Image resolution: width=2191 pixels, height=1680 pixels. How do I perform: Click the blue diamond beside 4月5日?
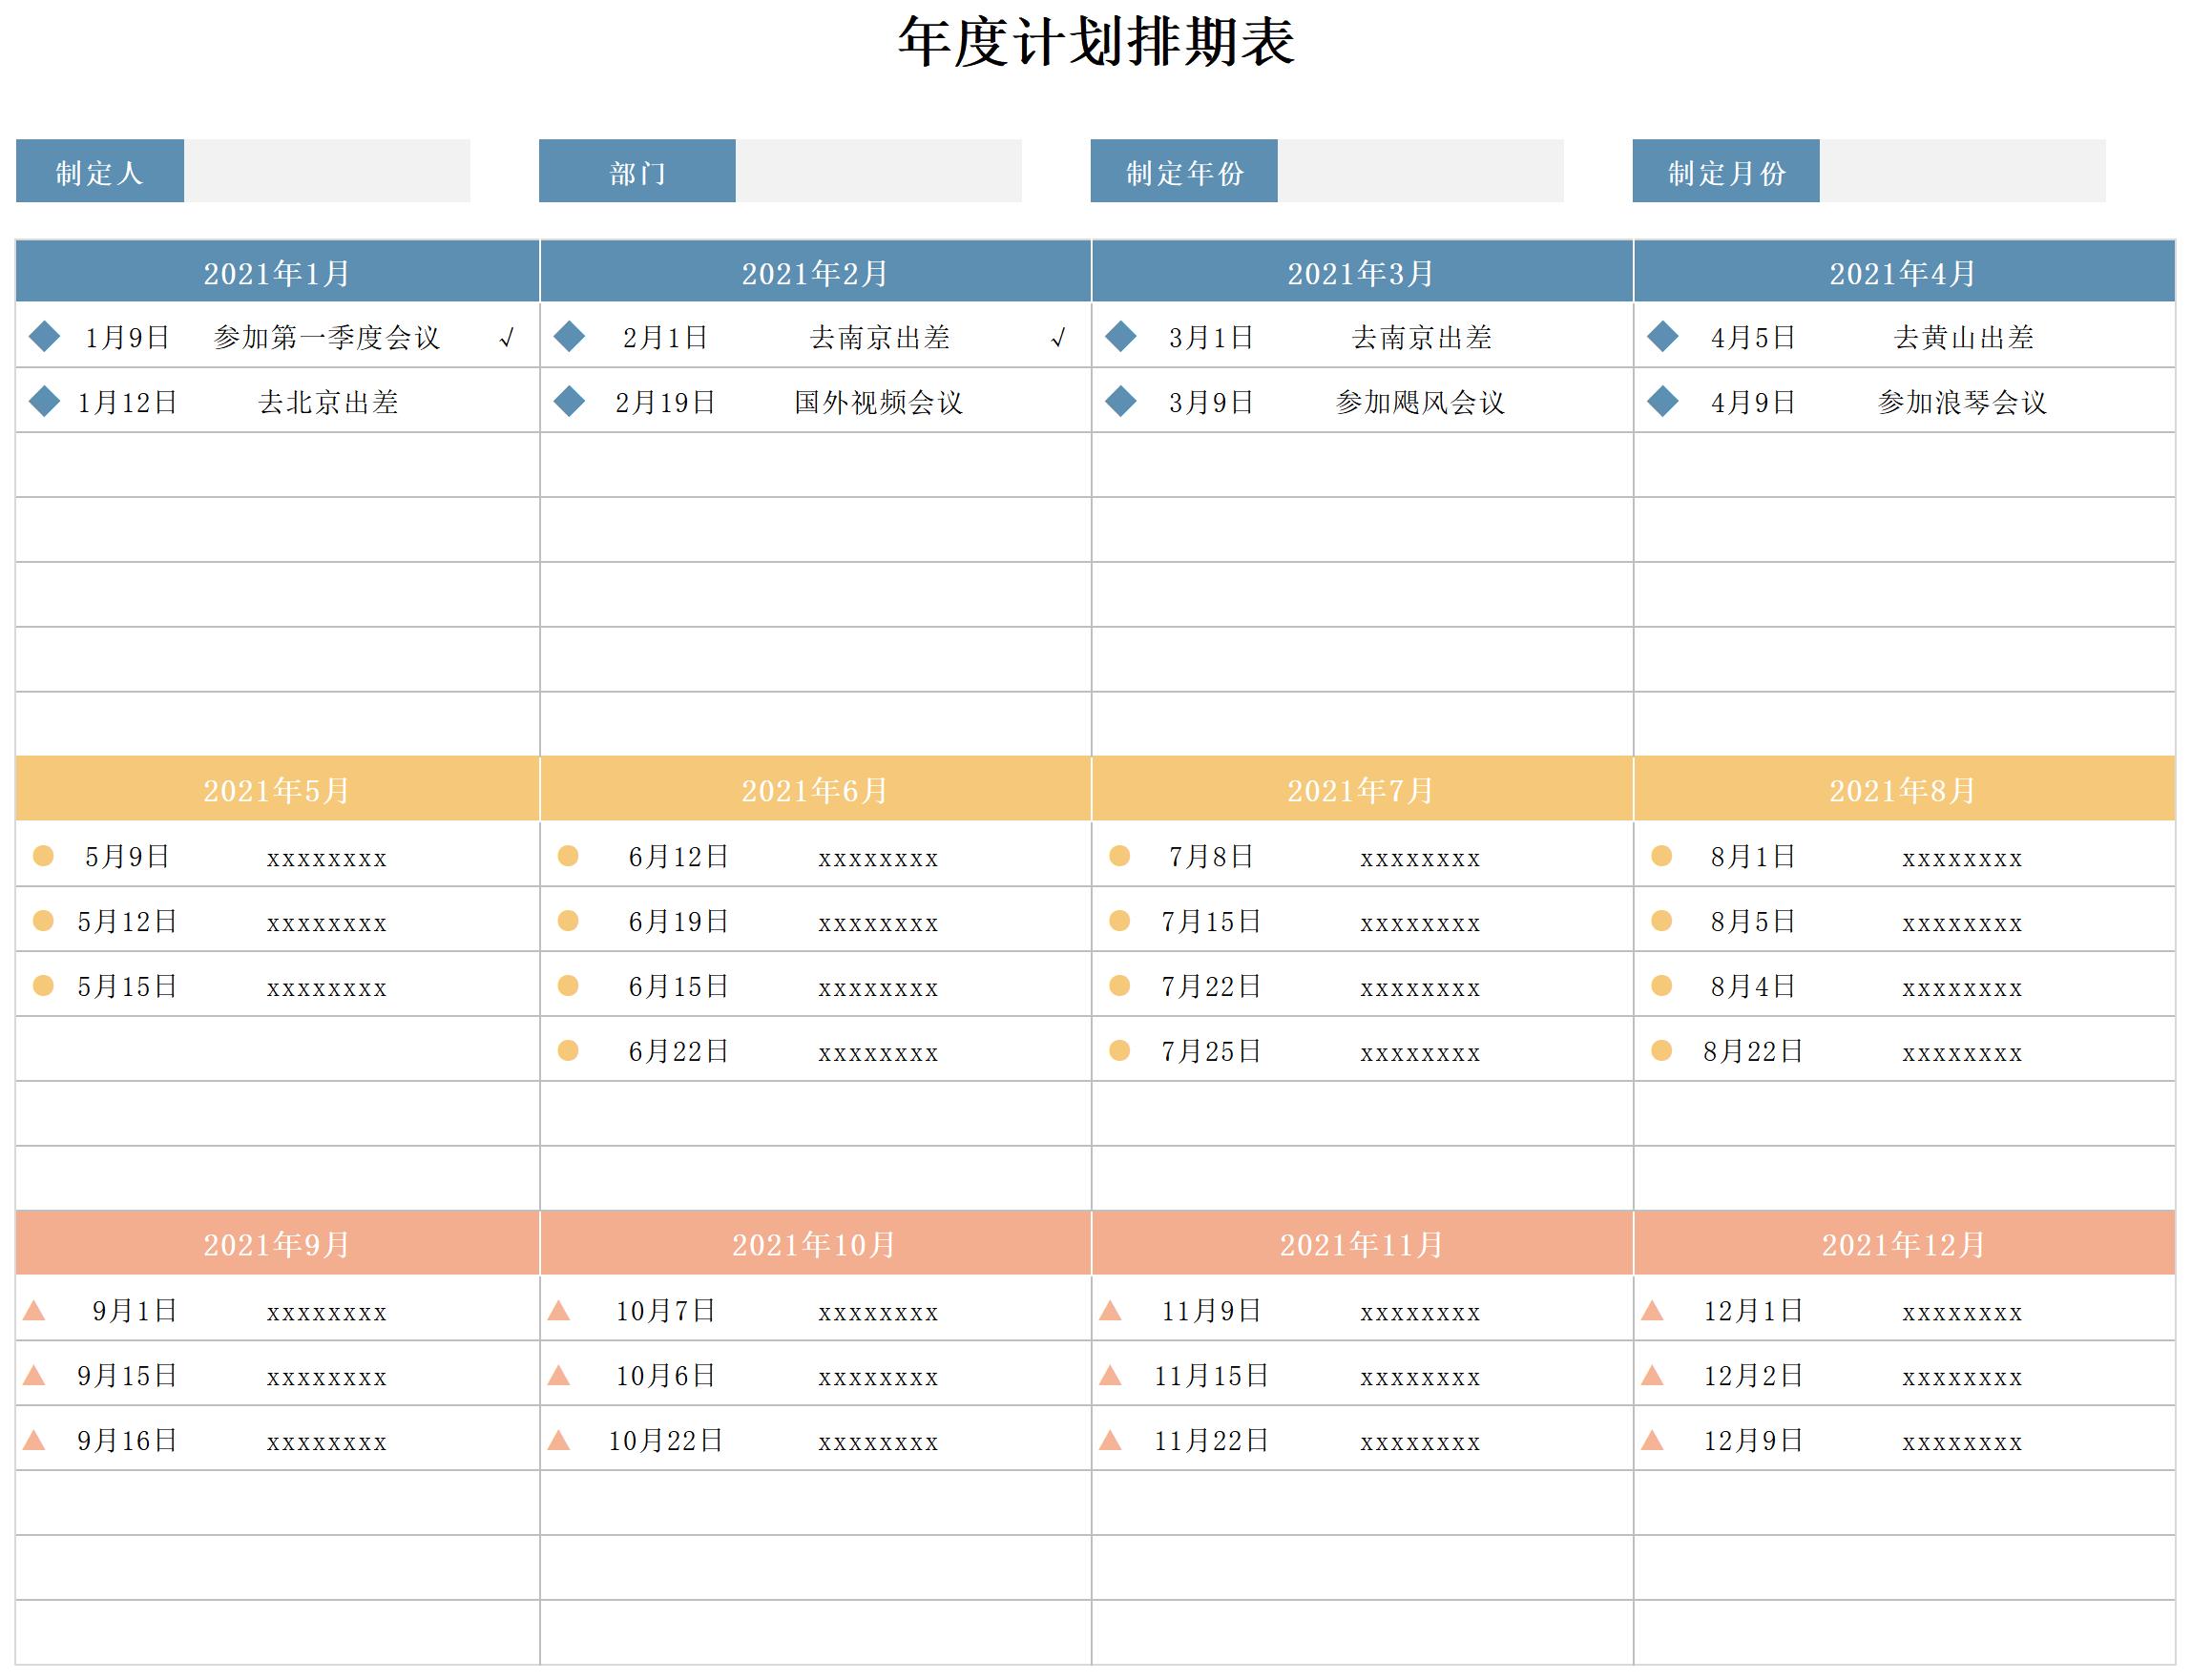coord(1663,336)
